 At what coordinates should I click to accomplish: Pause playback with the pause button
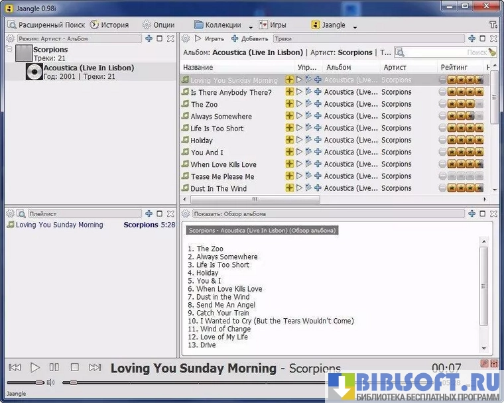(54, 367)
